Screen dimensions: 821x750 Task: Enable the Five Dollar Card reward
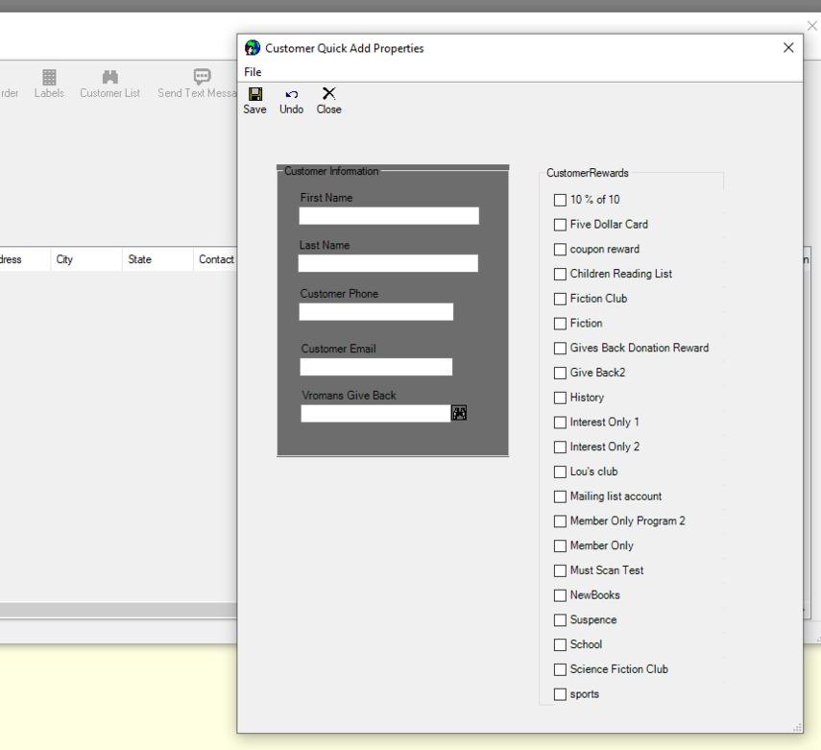[560, 225]
